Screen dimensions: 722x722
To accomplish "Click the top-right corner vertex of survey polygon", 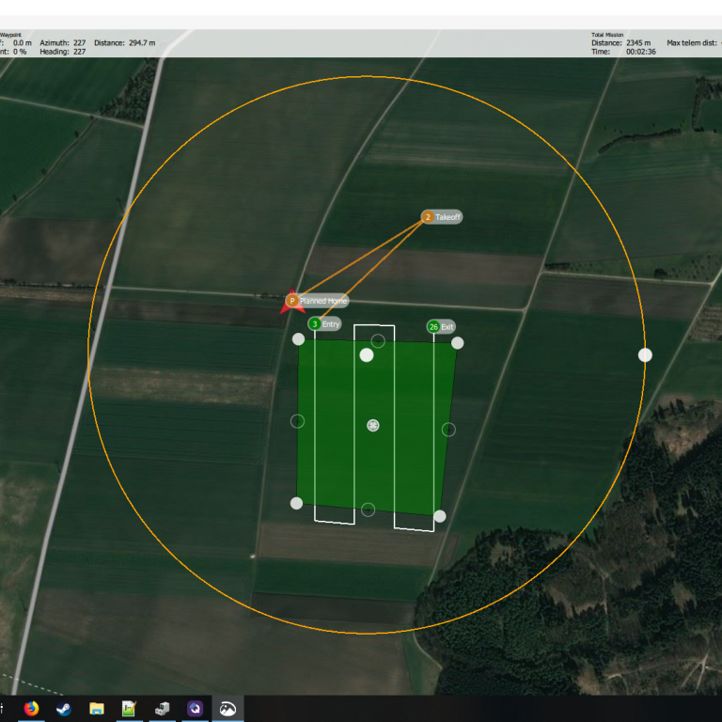I will coord(458,343).
